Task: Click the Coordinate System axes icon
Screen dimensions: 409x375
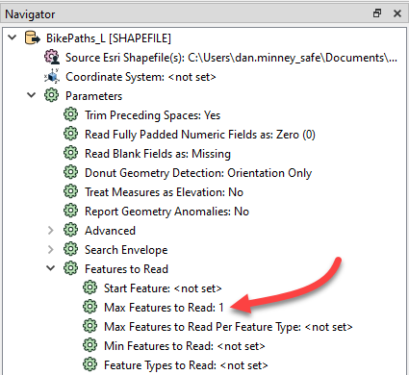Action: tap(52, 77)
